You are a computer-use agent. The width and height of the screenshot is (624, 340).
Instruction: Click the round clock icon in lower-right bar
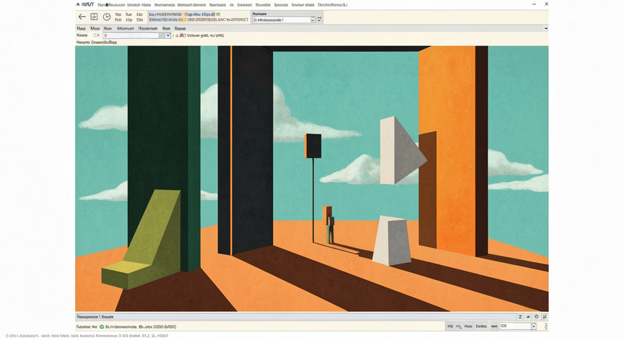pos(537,317)
